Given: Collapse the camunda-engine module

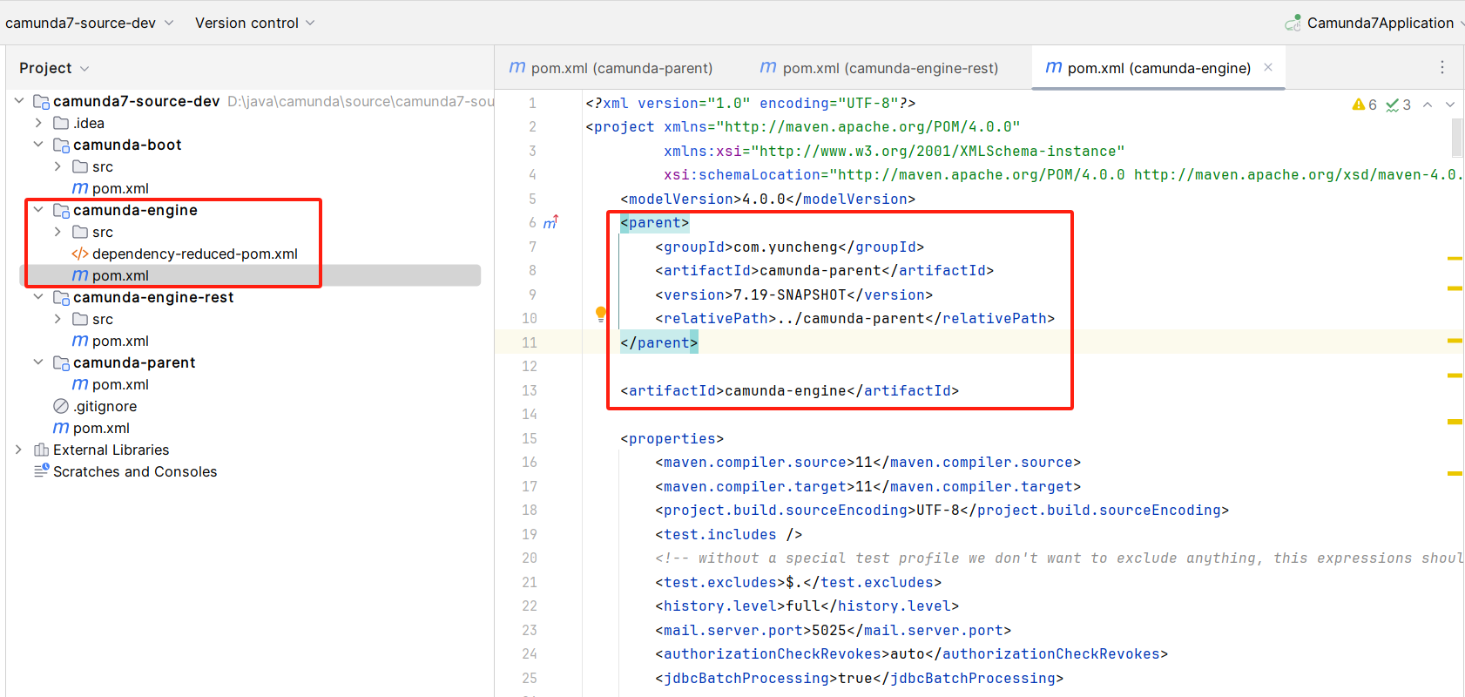Looking at the screenshot, I should coord(38,210).
